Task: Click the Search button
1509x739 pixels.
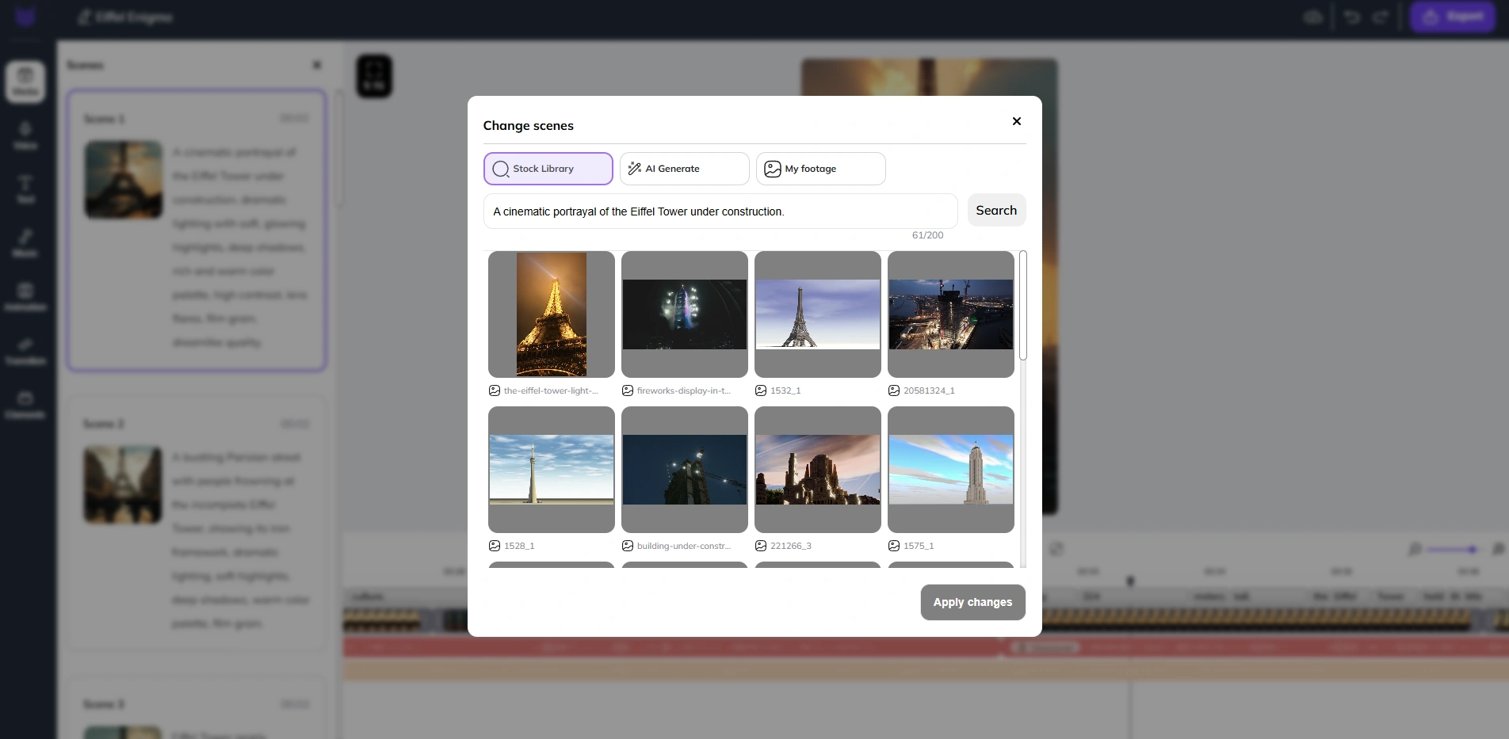Action: point(996,211)
